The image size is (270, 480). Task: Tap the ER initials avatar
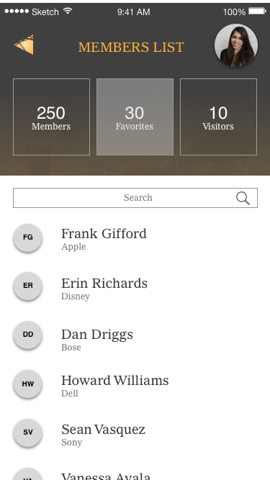pos(28,286)
